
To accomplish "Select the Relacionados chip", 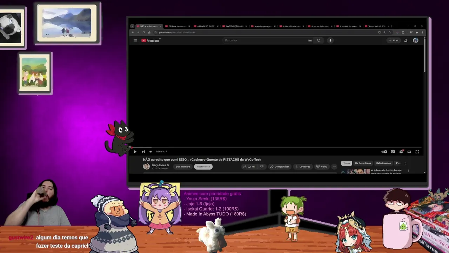I will coord(383,163).
